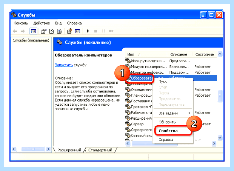The image size is (234, 171).
Task: Click the Stop service toolbar button
Action: (x=95, y=31)
